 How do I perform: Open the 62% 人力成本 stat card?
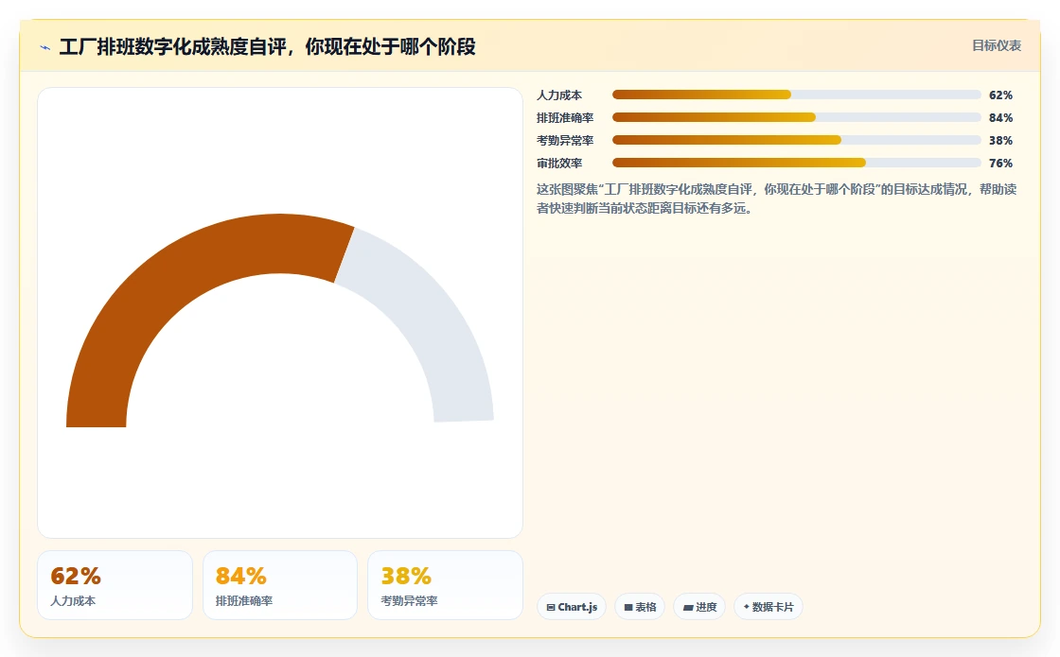pos(115,585)
